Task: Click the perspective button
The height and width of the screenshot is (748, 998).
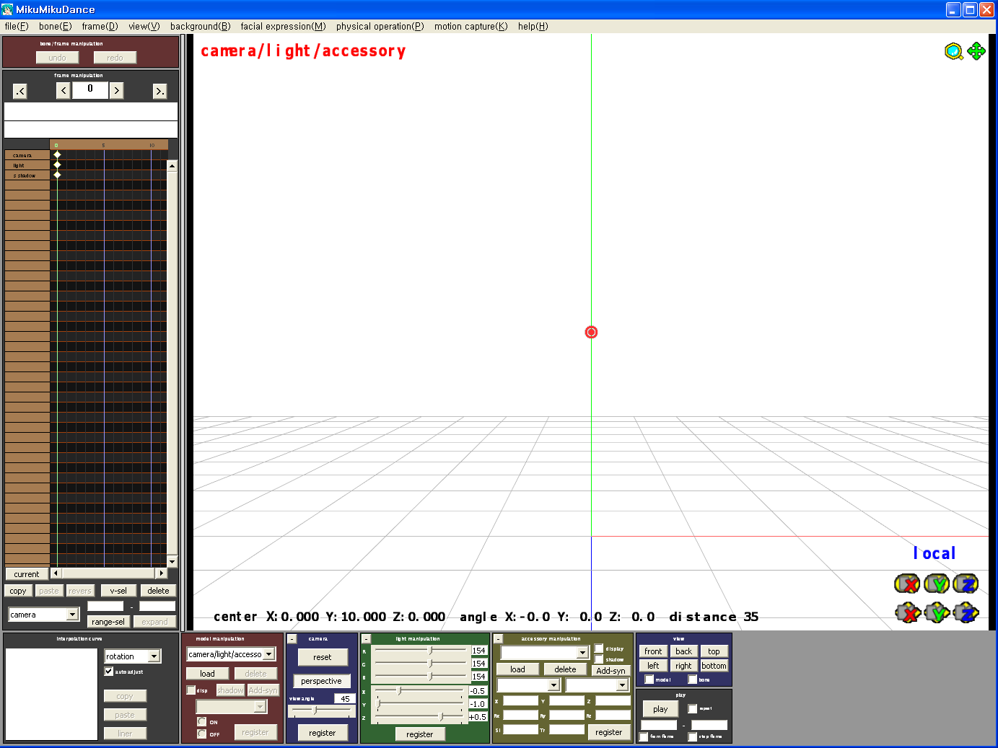Action: click(x=322, y=681)
